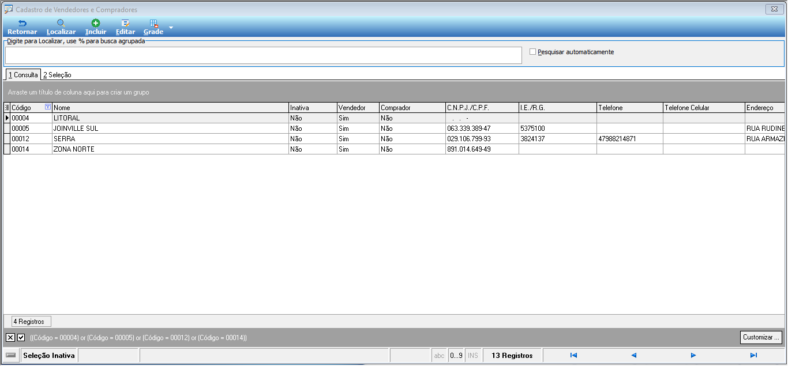Open the Localizar search tool
Screen dimensions: 788x366
[61, 27]
